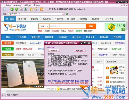Screen dimensions: 129x100
Task: Click the Office2016 search input field
Action: click(x=68, y=26)
